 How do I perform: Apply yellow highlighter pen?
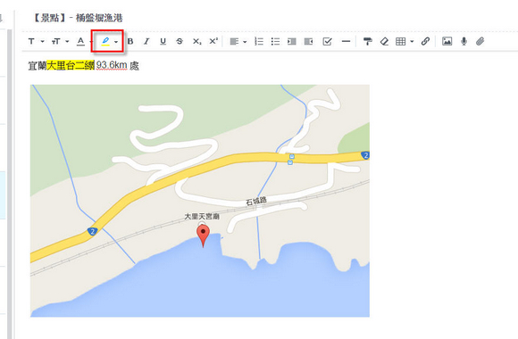(x=105, y=41)
